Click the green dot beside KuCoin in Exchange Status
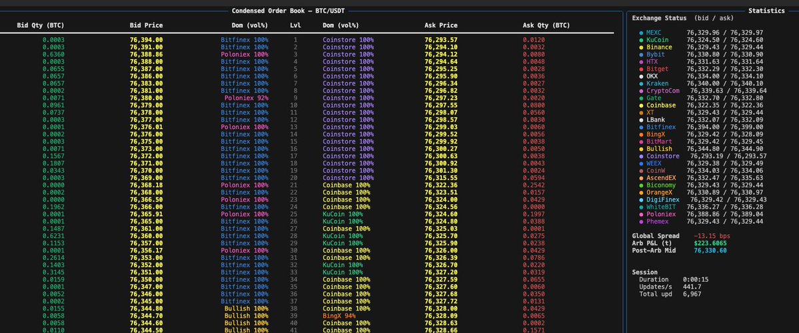The width and height of the screenshot is (799, 333). pos(641,40)
